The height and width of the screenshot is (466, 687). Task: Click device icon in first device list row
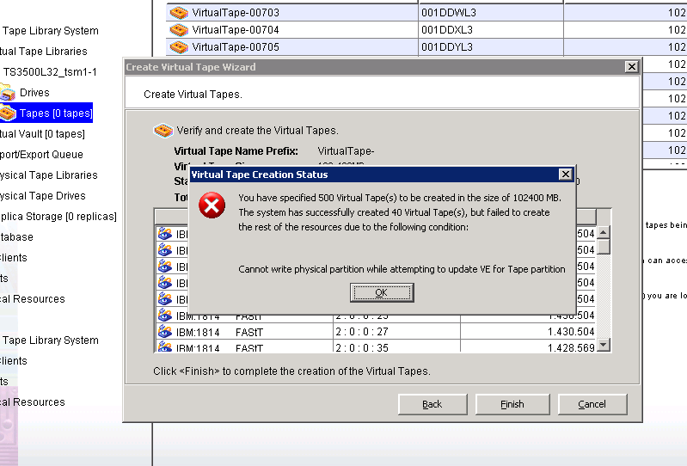pyautogui.click(x=165, y=234)
